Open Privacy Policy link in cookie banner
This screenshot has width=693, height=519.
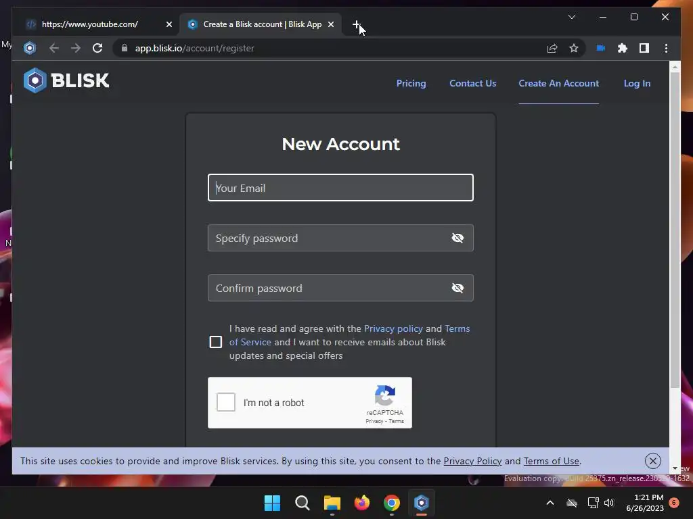pyautogui.click(x=472, y=461)
